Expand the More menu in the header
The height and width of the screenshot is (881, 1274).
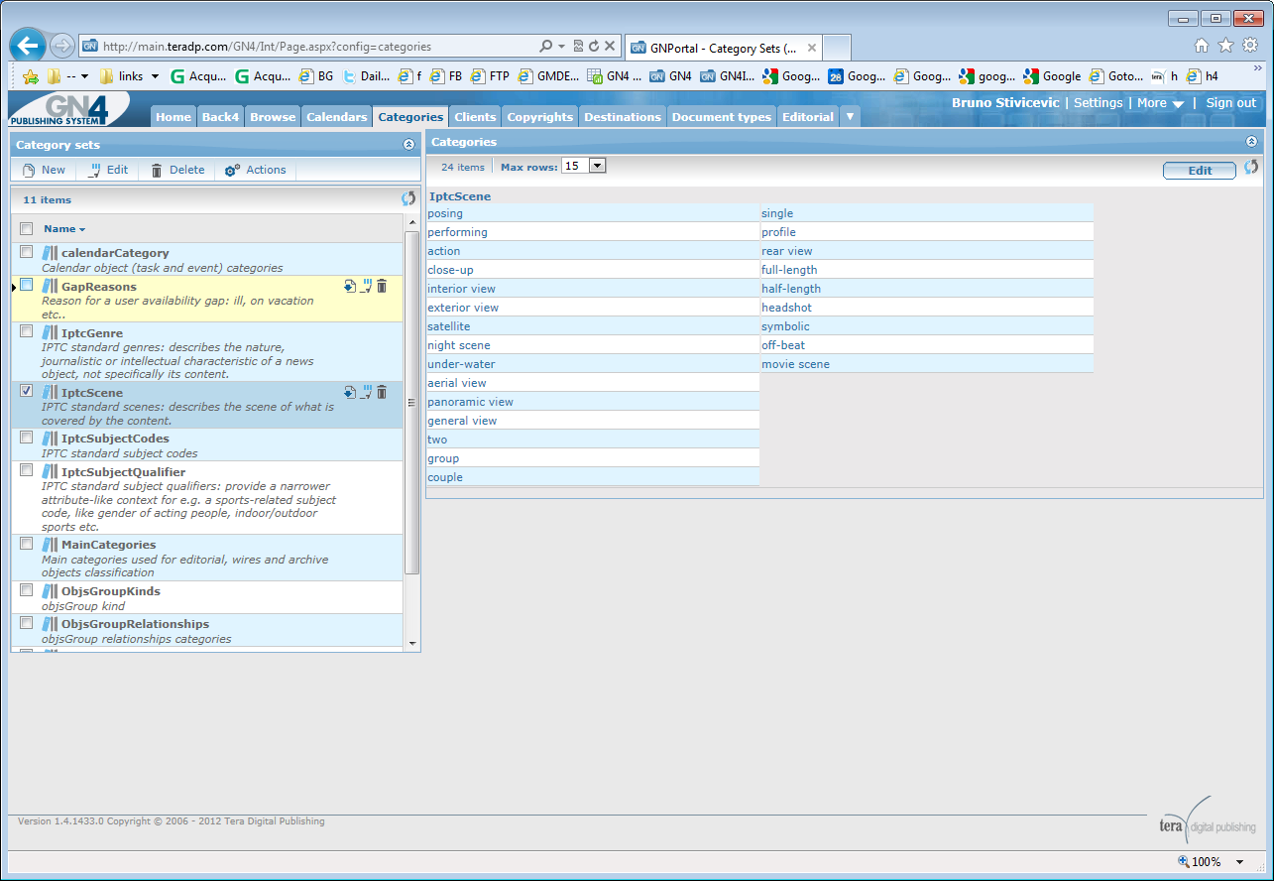[1160, 103]
